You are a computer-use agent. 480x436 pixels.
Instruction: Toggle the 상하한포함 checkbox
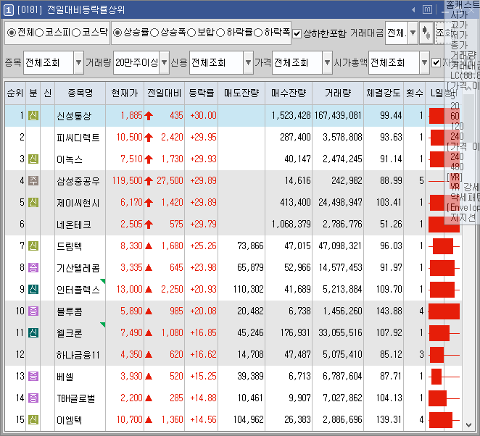pyautogui.click(x=297, y=33)
